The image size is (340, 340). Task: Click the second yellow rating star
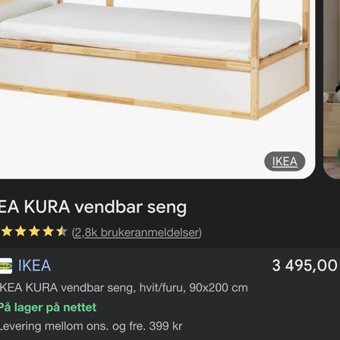click(21, 232)
